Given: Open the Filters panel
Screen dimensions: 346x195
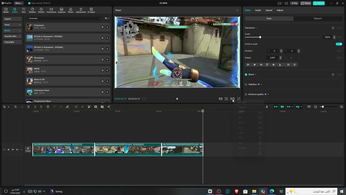Looking at the screenshot, I should coord(71,10).
